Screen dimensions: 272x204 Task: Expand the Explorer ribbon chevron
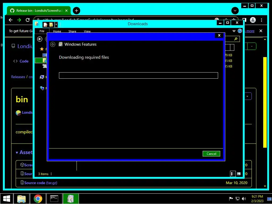(x=234, y=31)
